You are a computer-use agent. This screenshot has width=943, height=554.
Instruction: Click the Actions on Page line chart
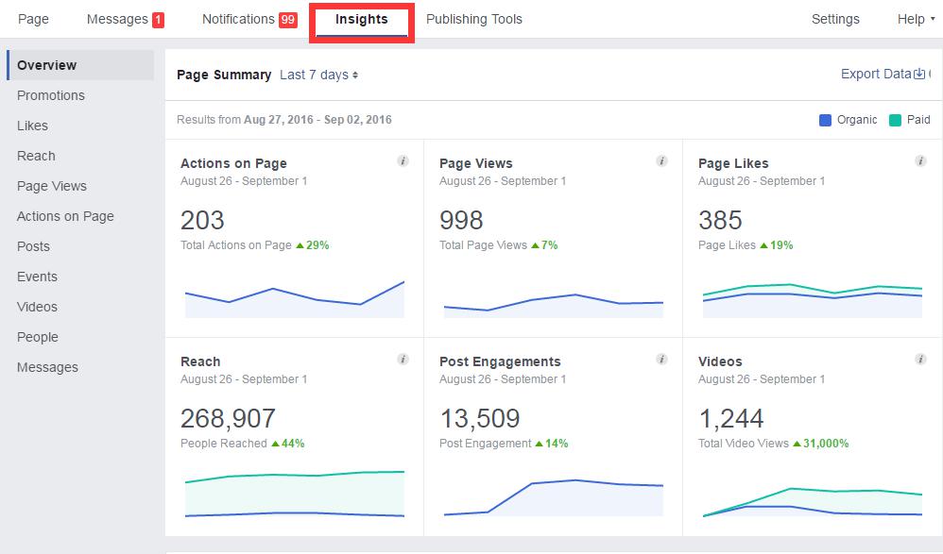pos(295,298)
